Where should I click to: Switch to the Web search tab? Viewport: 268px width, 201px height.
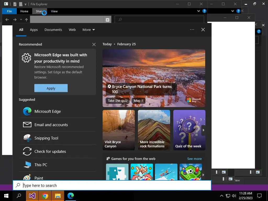tap(72, 30)
